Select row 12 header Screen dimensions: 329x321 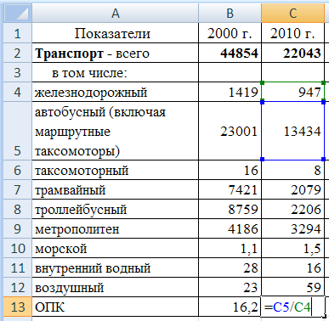(x=18, y=287)
